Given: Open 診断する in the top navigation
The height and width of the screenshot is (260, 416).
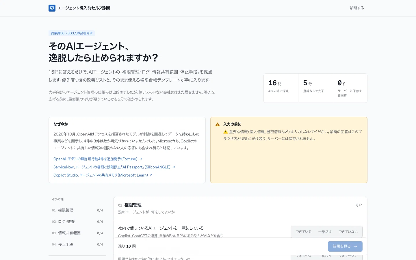Looking at the screenshot, I should [x=357, y=8].
